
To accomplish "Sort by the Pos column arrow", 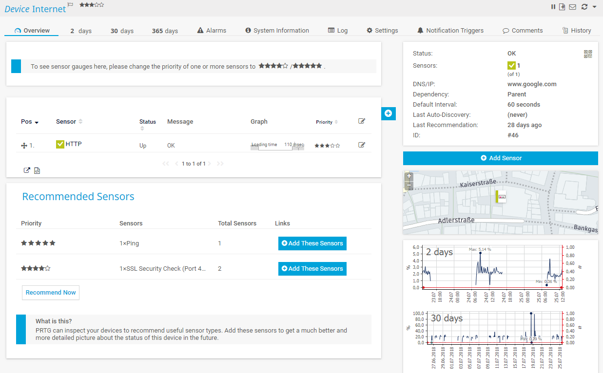I will click(x=37, y=122).
